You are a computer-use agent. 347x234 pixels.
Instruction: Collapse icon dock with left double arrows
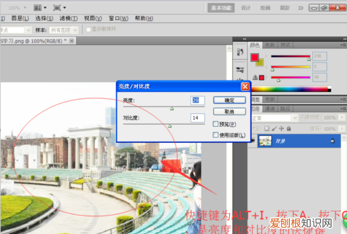click(244, 39)
